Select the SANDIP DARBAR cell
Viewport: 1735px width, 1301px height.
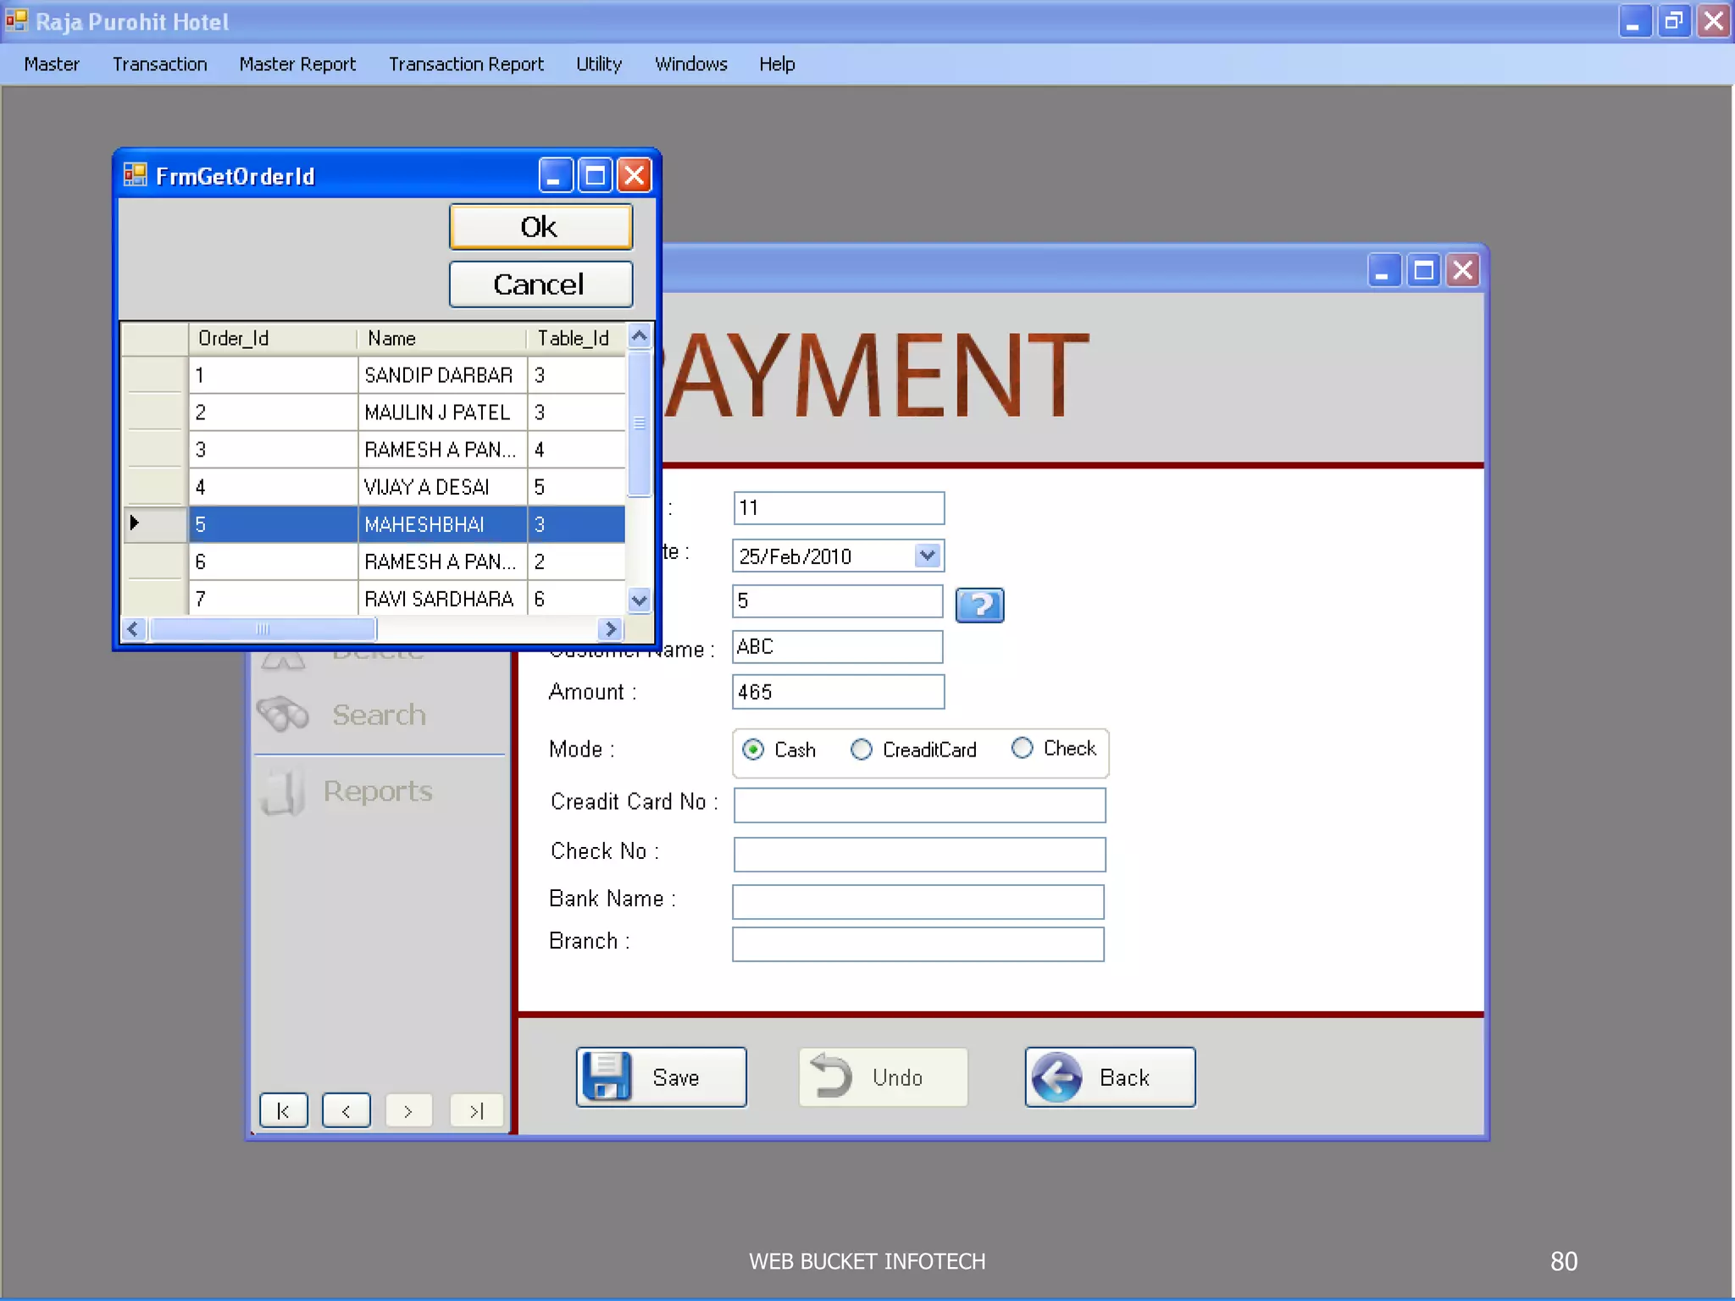442,374
